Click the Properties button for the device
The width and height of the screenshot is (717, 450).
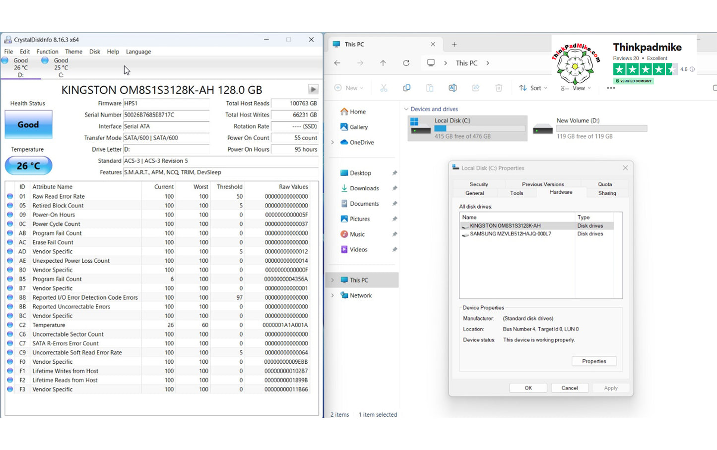594,361
